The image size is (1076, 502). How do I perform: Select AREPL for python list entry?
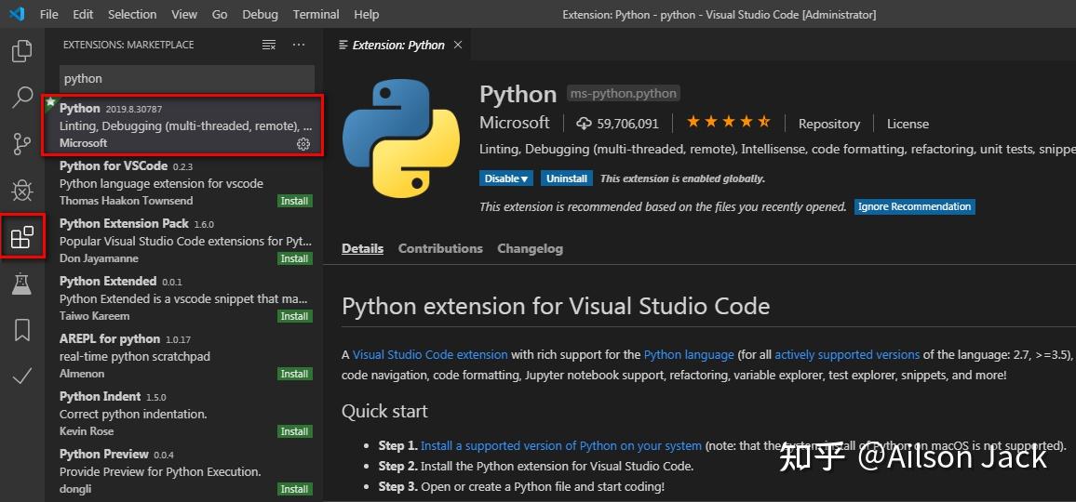[182, 356]
